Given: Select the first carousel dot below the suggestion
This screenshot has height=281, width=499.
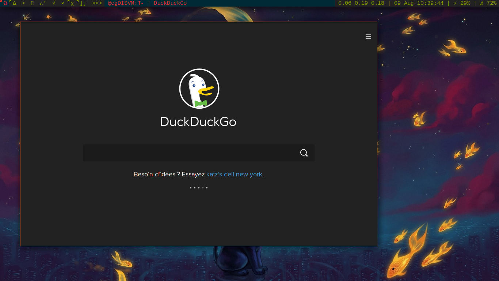Looking at the screenshot, I should tap(191, 188).
